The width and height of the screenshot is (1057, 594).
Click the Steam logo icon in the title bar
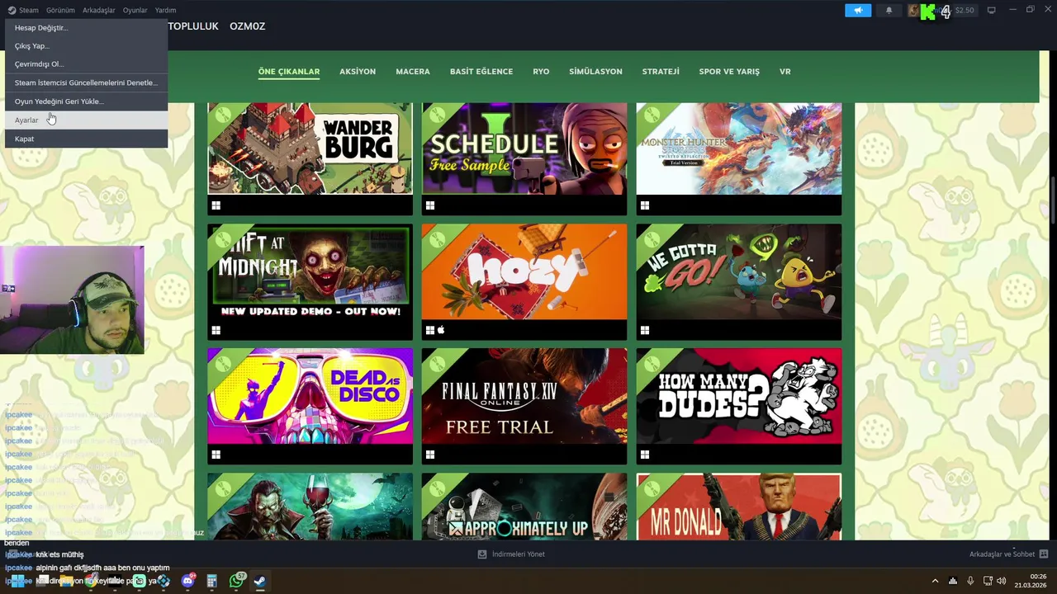[x=12, y=11]
